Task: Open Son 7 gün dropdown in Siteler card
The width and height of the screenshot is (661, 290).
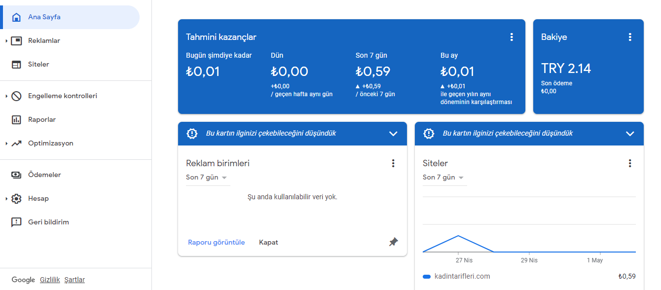Action: (x=444, y=178)
